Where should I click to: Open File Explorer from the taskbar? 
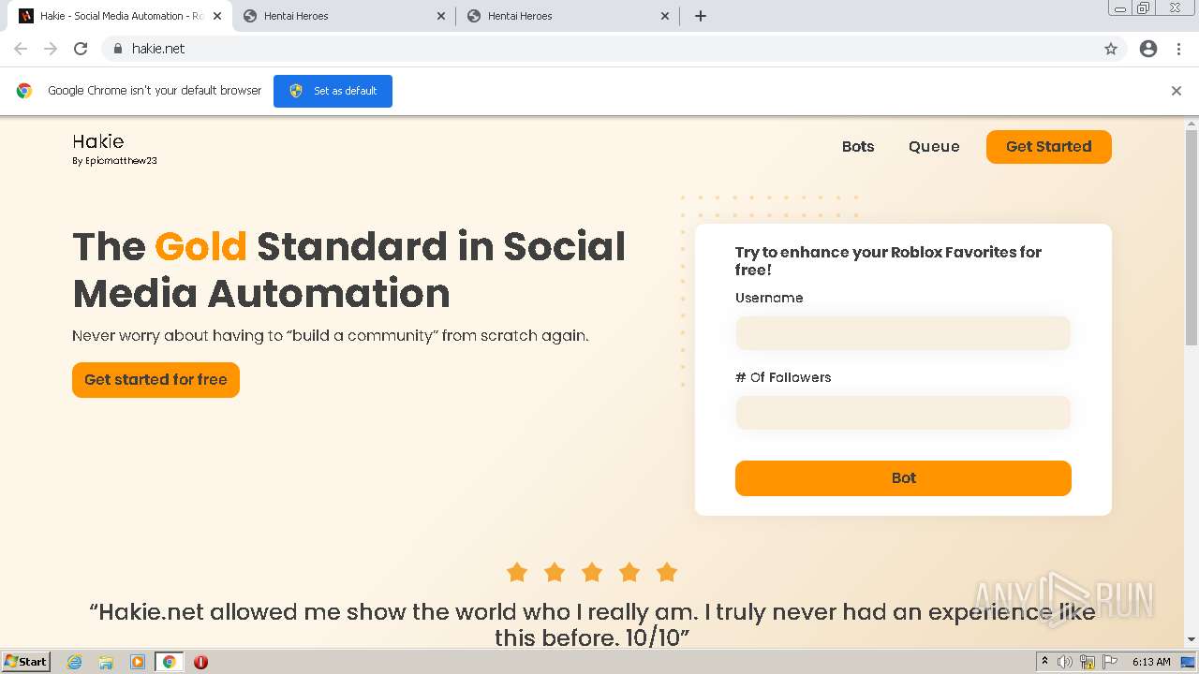click(x=106, y=662)
